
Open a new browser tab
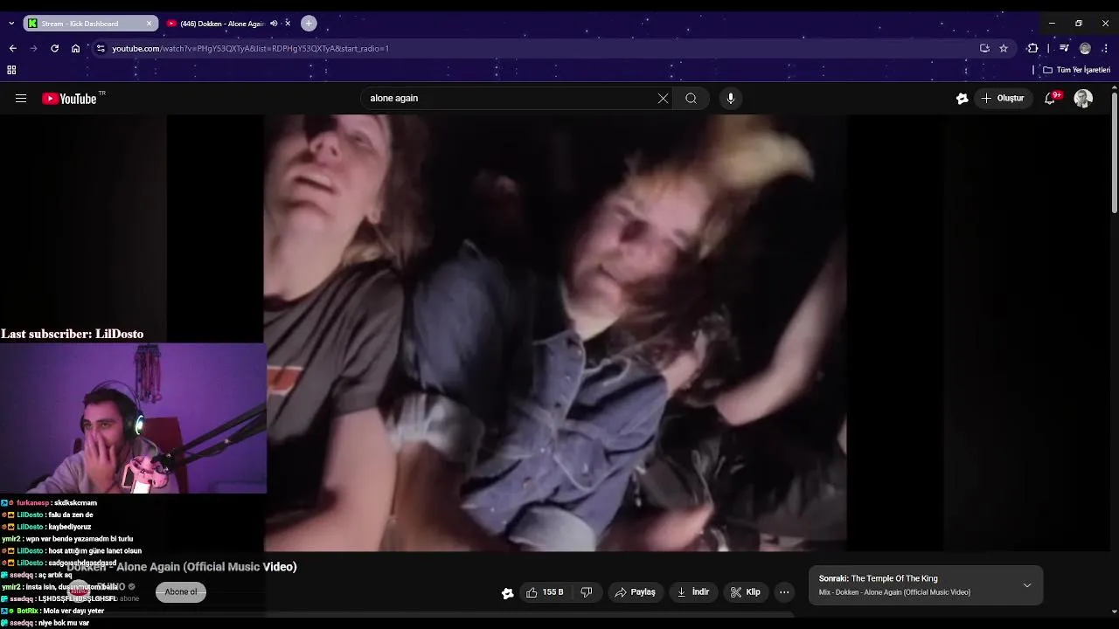tap(309, 24)
